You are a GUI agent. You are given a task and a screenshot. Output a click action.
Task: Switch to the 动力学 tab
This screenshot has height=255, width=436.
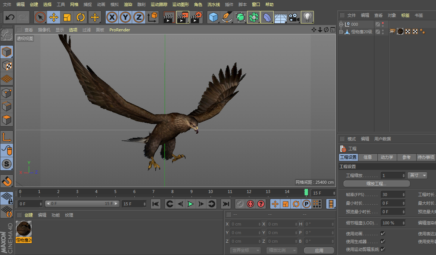(387, 157)
